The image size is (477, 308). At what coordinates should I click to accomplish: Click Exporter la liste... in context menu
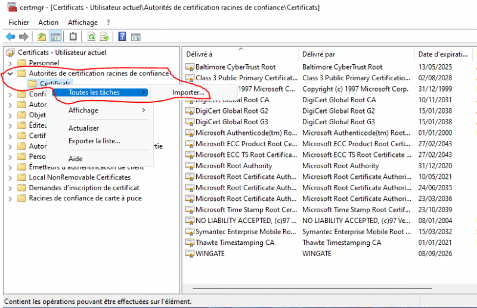[x=94, y=141]
